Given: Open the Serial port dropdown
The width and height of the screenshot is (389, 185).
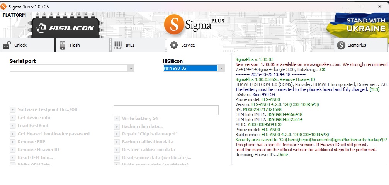Looking at the screenshot, I should [x=72, y=68].
